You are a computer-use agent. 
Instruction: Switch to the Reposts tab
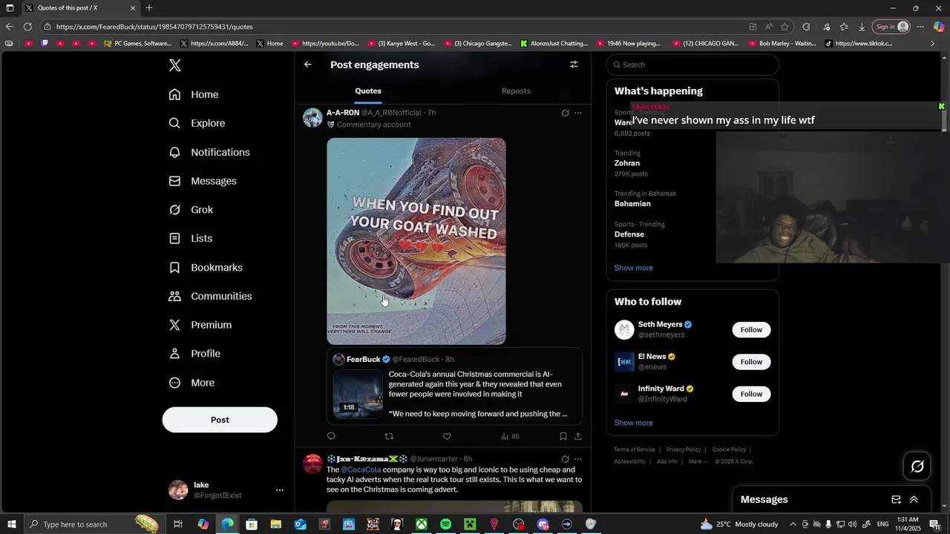coord(516,90)
